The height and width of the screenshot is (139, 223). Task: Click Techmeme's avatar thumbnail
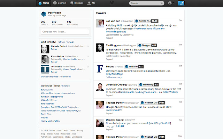click(x=45, y=69)
